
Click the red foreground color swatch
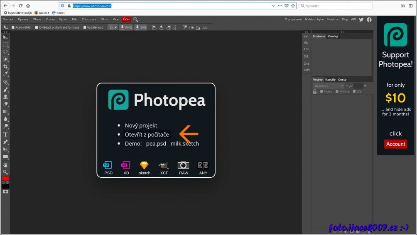click(x=5, y=179)
